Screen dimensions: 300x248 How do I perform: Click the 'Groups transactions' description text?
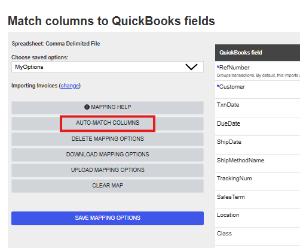[x=258, y=75]
